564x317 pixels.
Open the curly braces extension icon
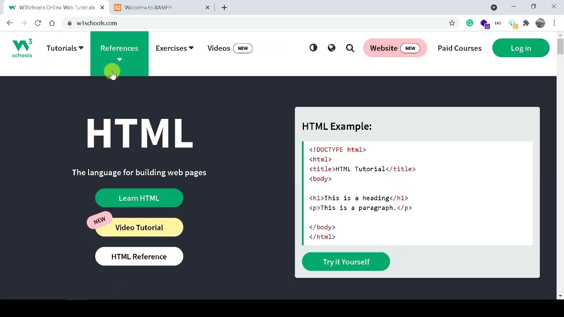tap(498, 23)
